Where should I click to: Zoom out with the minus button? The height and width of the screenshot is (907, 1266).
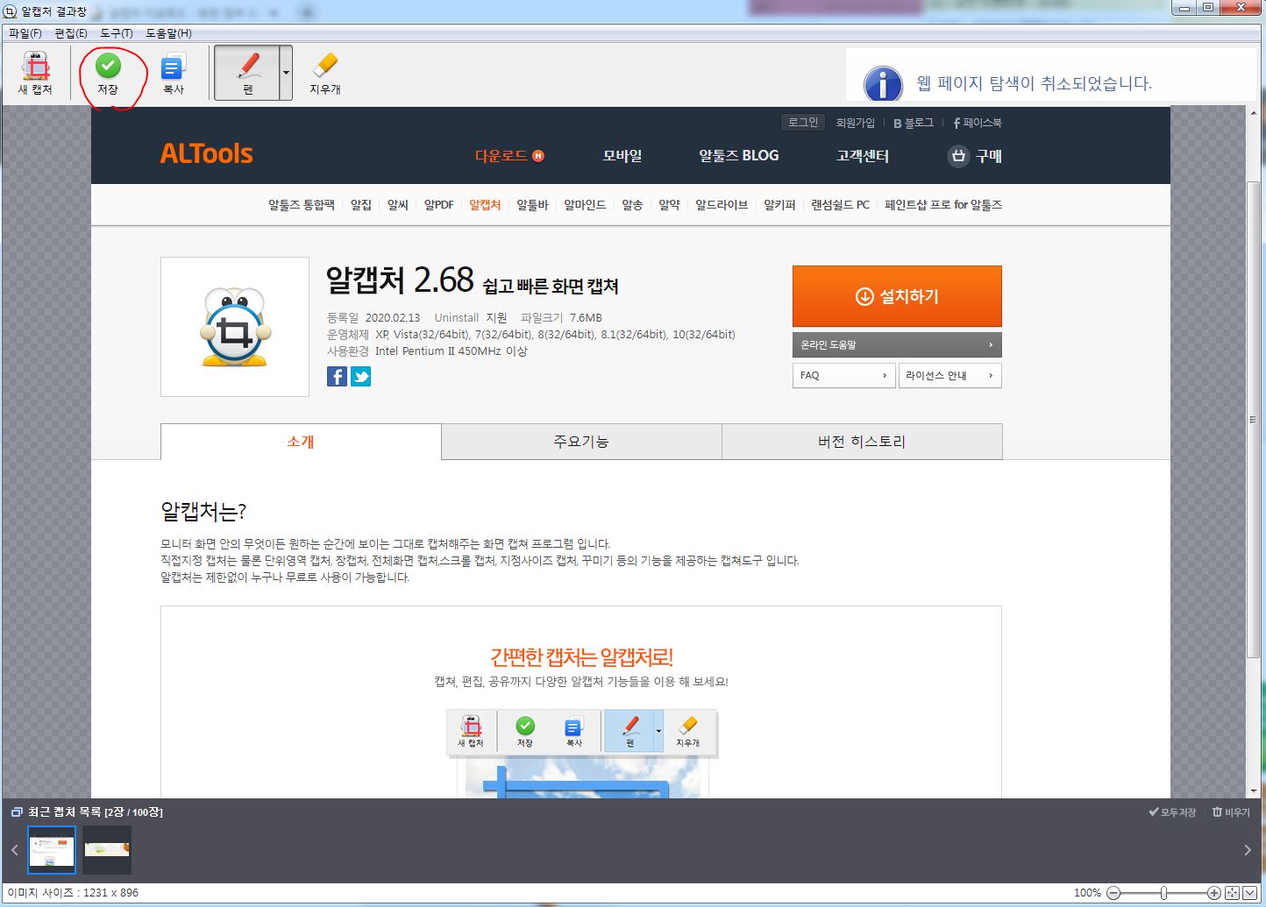[1113, 893]
